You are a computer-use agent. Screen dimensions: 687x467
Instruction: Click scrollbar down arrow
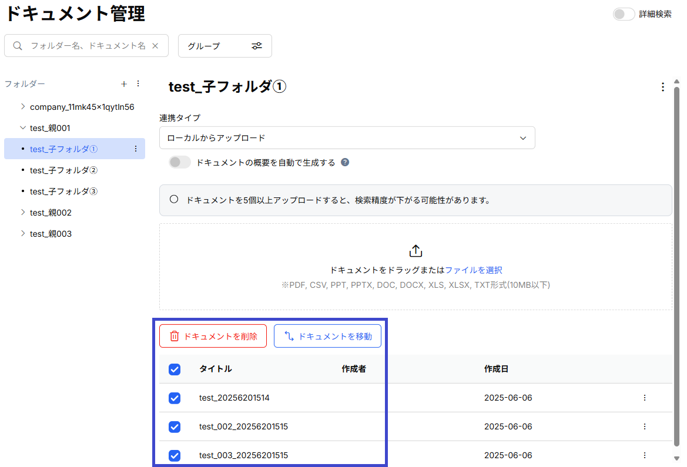point(676,458)
